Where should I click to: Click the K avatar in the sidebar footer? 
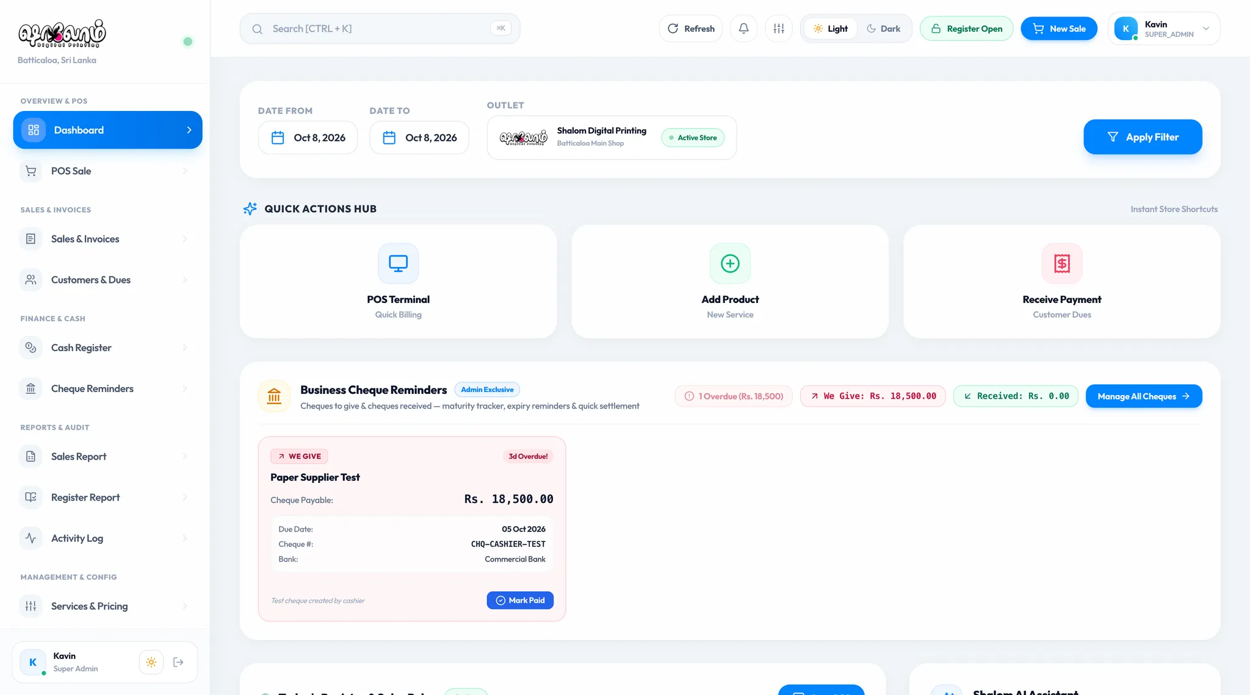[x=33, y=662]
